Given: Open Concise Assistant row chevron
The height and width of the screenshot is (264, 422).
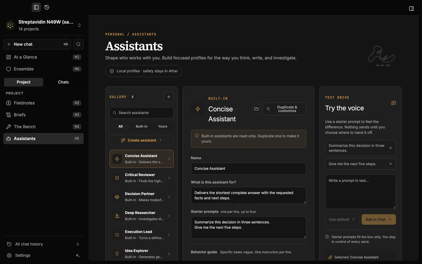Looking at the screenshot, I should pyautogui.click(x=169, y=159).
